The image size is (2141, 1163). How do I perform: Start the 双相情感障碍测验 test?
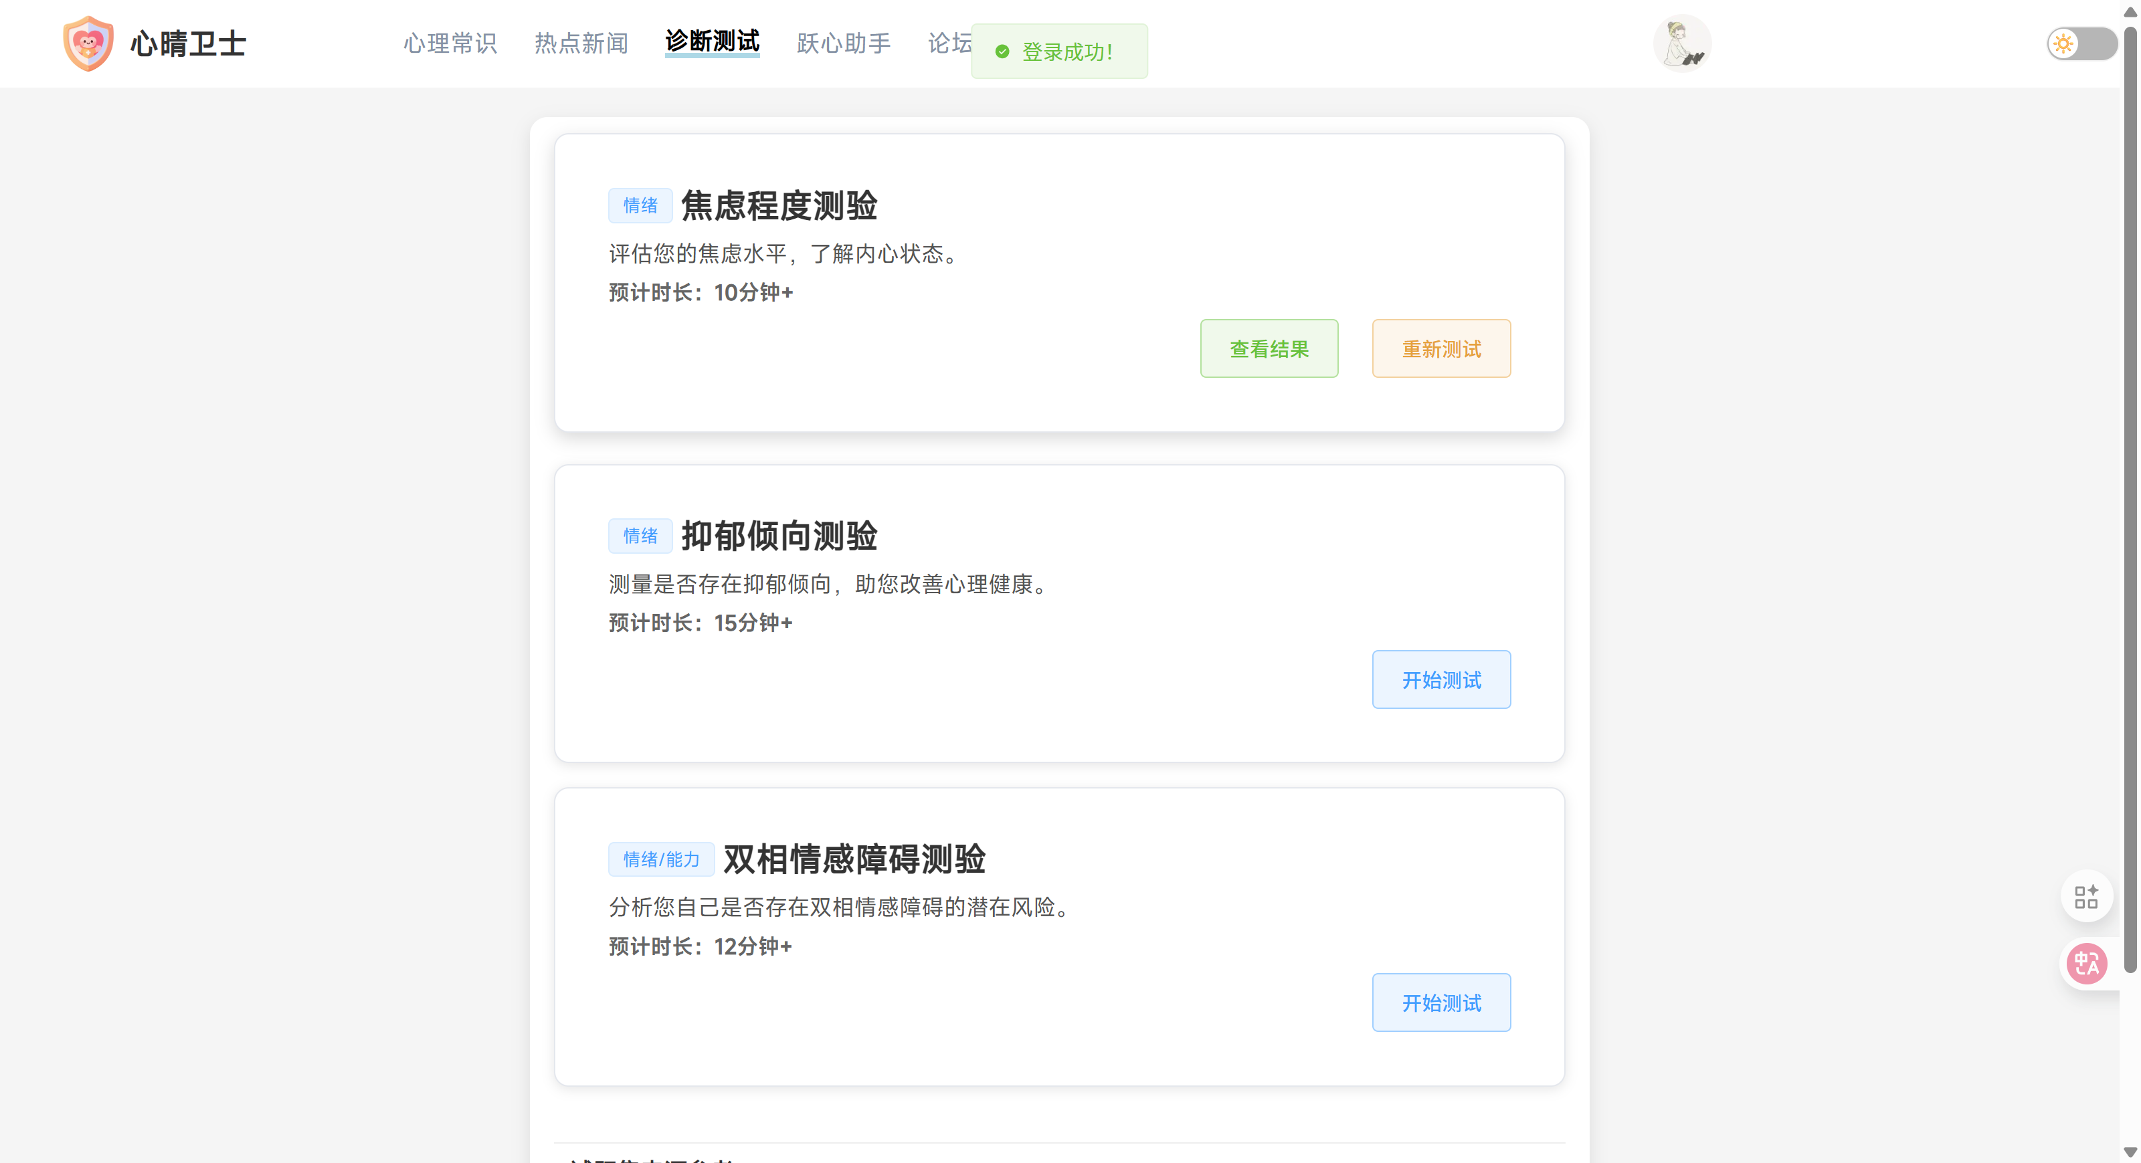coord(1441,1002)
